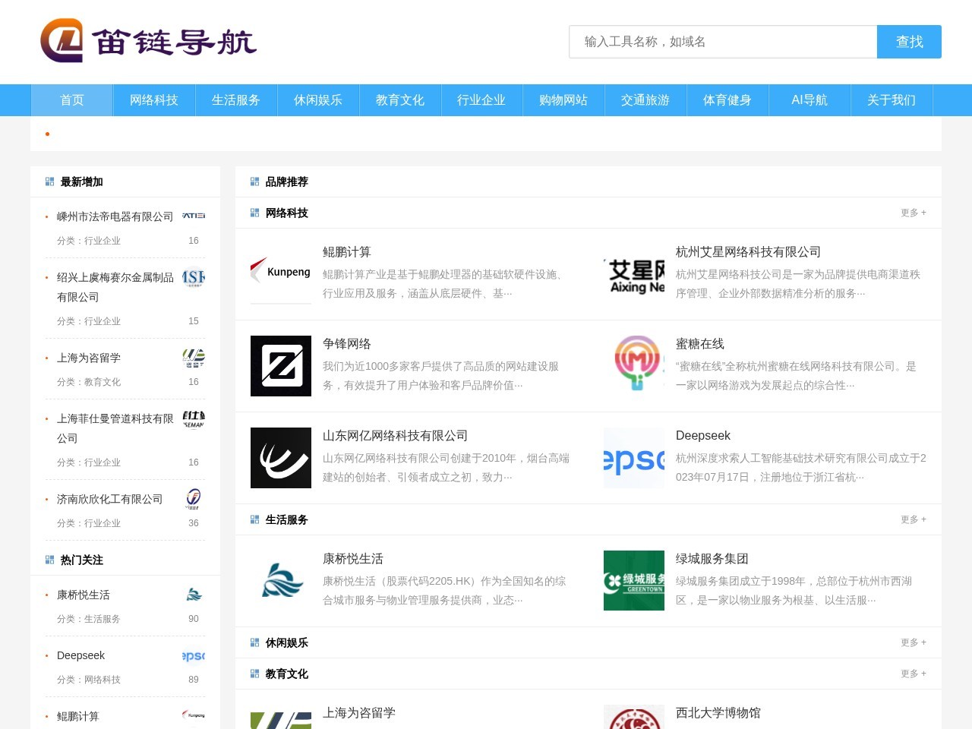Click the sidebar logo beside 康桥悦生活
The width and height of the screenshot is (972, 729).
(x=194, y=595)
